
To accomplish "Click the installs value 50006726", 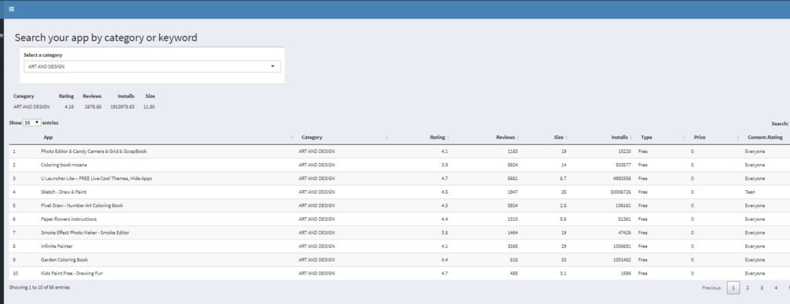I will pos(621,192).
